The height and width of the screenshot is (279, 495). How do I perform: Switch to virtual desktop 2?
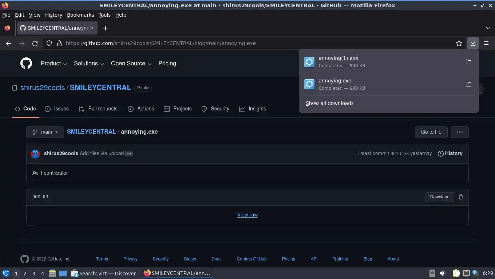(25, 273)
